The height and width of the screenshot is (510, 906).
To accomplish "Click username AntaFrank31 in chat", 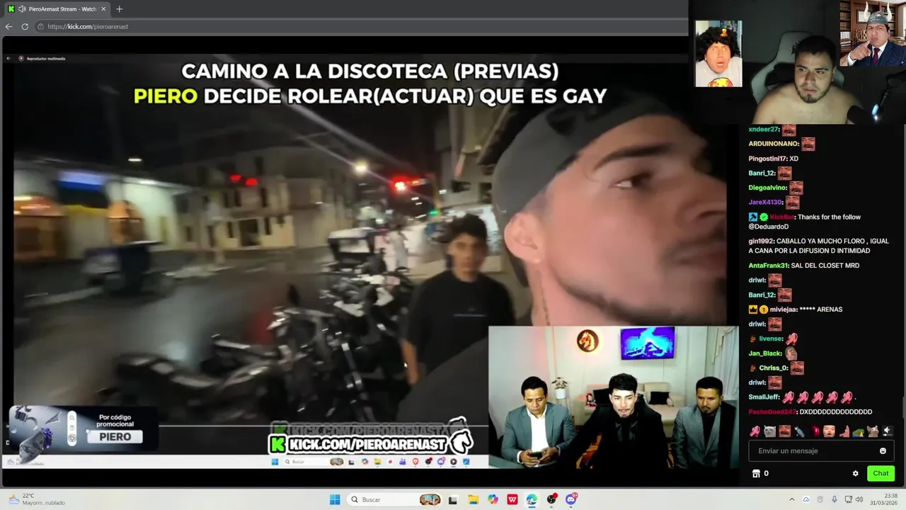I will [768, 266].
